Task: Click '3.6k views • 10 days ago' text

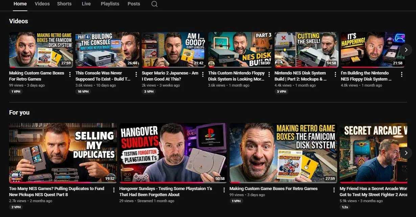Action: click(x=96, y=85)
